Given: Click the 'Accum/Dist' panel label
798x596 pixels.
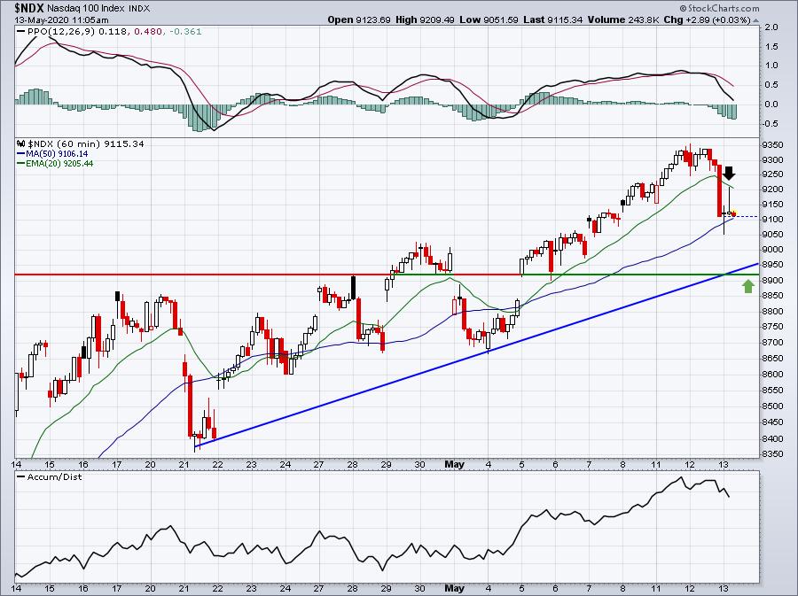Looking at the screenshot, I should (x=54, y=477).
